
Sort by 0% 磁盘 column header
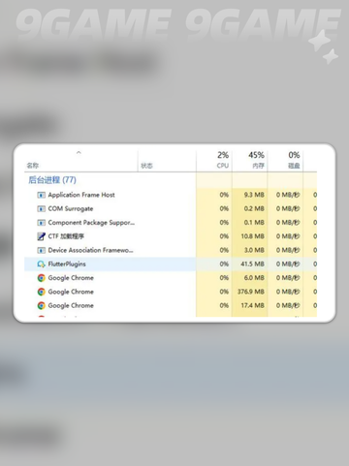pos(294,160)
